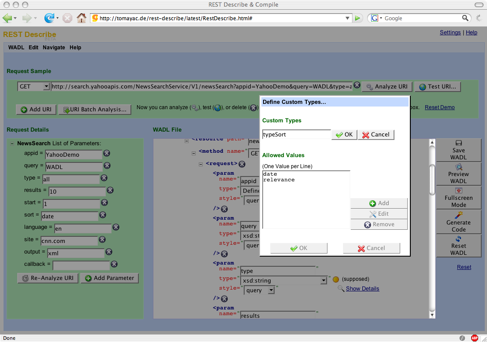Click the WADL File vertical scrollbar down arrow
Screen dimensions: 487x342
[x=432, y=315]
